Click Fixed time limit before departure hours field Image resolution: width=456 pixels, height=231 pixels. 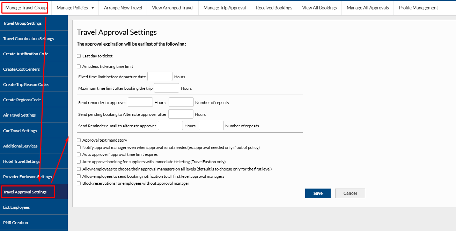[160, 77]
